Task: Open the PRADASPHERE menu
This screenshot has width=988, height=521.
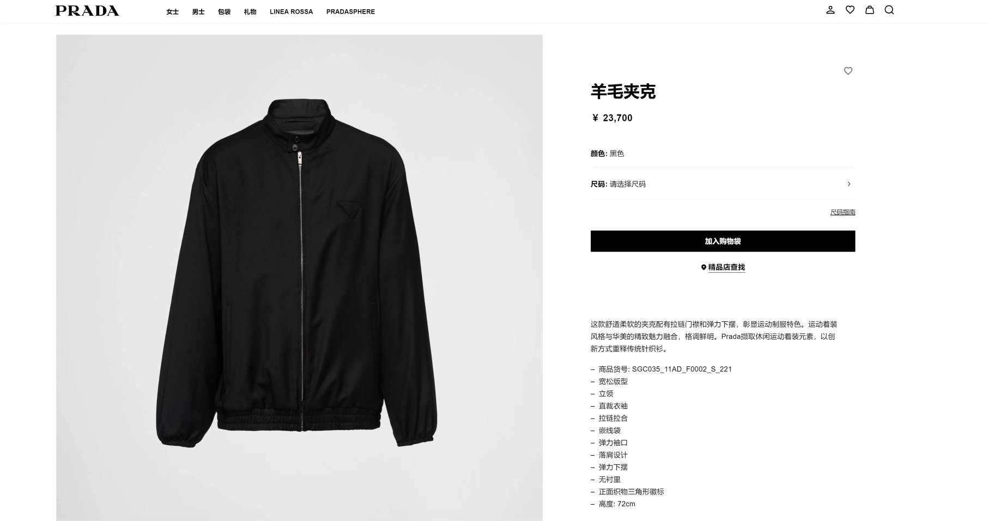Action: (350, 11)
